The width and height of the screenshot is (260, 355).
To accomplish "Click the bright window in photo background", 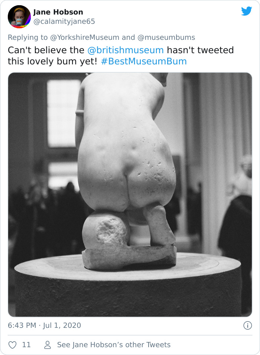I will click(64, 113).
